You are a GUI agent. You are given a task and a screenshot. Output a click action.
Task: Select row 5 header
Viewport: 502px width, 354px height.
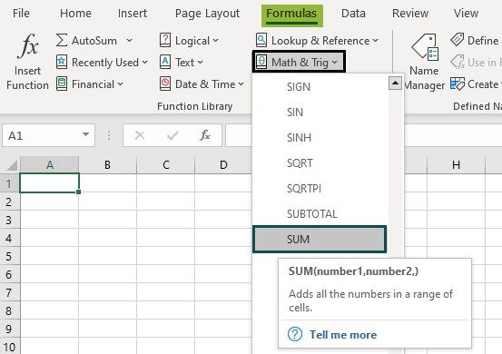(x=10, y=256)
